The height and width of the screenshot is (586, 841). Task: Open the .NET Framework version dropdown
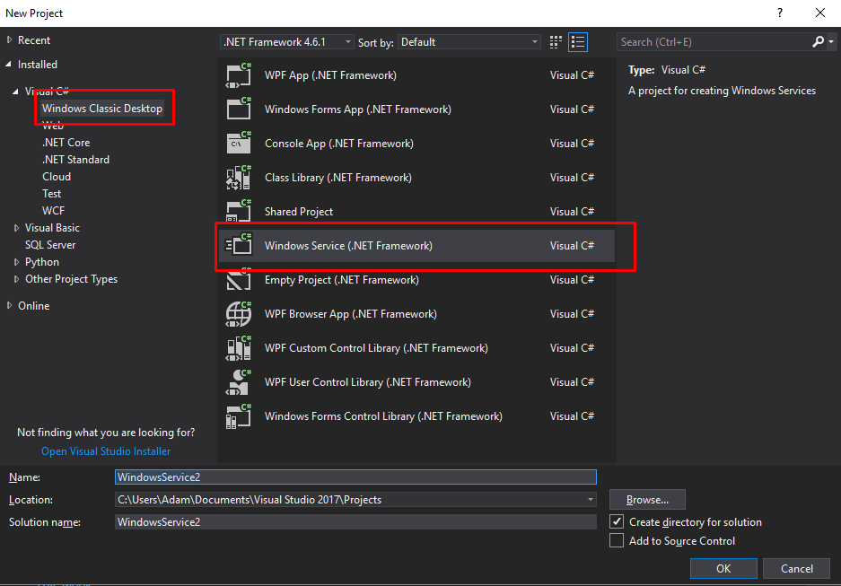tap(287, 42)
